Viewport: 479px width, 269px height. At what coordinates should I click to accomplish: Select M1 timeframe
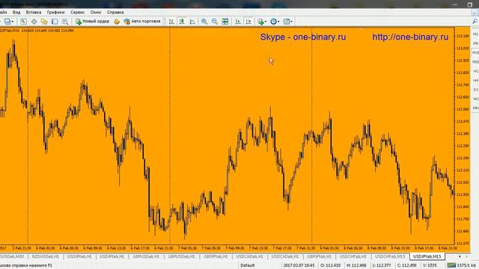pos(475,34)
